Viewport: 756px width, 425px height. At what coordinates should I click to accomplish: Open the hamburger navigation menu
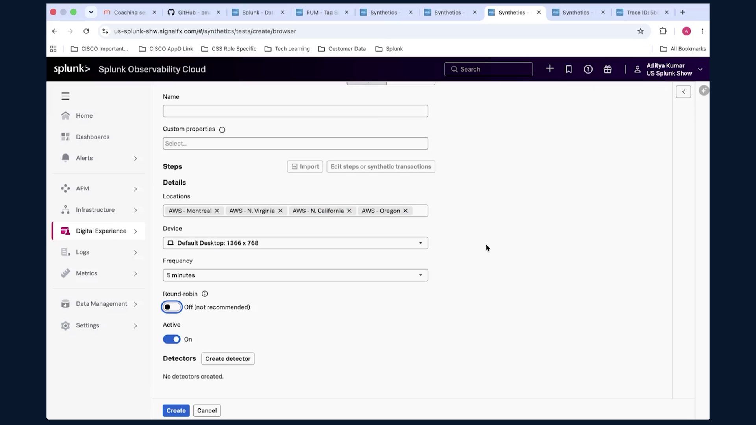65,96
